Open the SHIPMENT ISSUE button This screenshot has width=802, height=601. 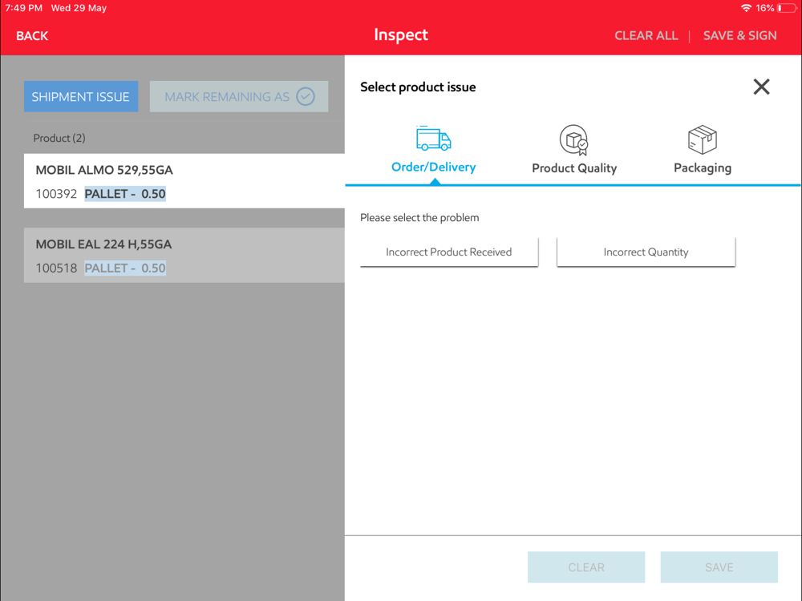[81, 97]
